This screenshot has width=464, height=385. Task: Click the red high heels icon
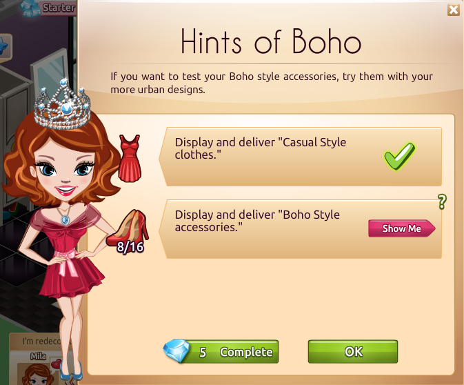[x=128, y=228]
